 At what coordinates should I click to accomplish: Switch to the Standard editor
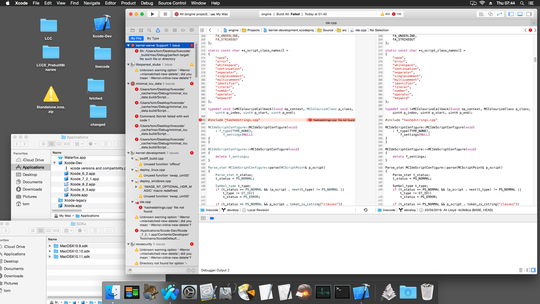click(481, 14)
